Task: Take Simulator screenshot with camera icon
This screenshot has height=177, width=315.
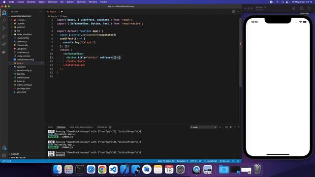Action: click(302, 8)
